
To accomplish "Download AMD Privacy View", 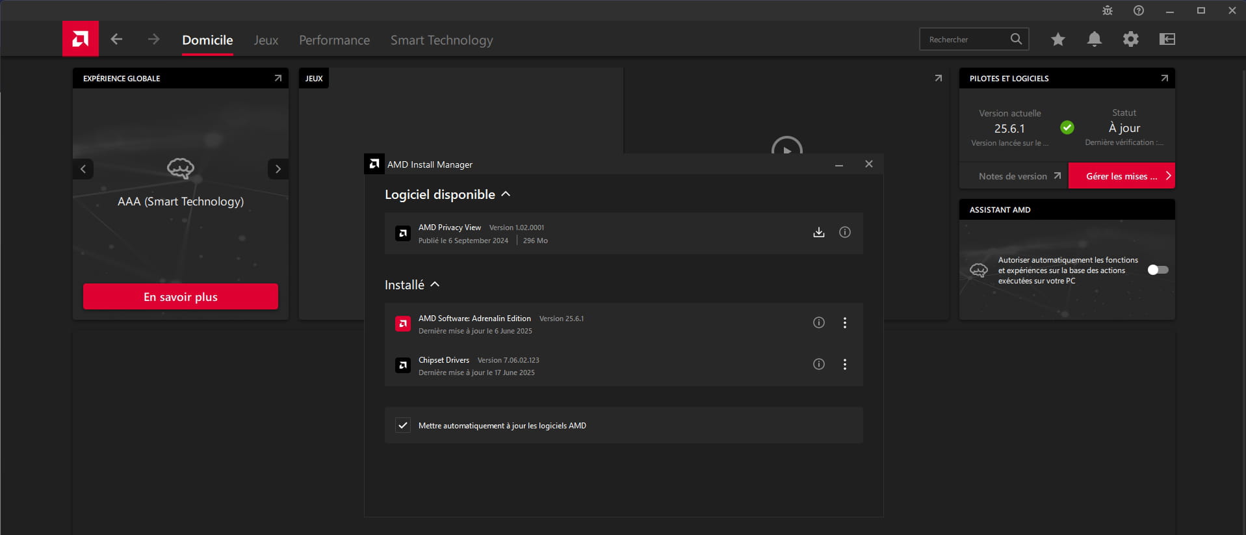I will [x=819, y=232].
